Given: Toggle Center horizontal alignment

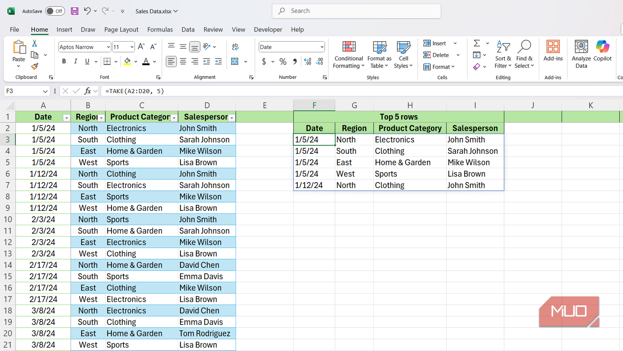Looking at the screenshot, I should pyautogui.click(x=183, y=61).
